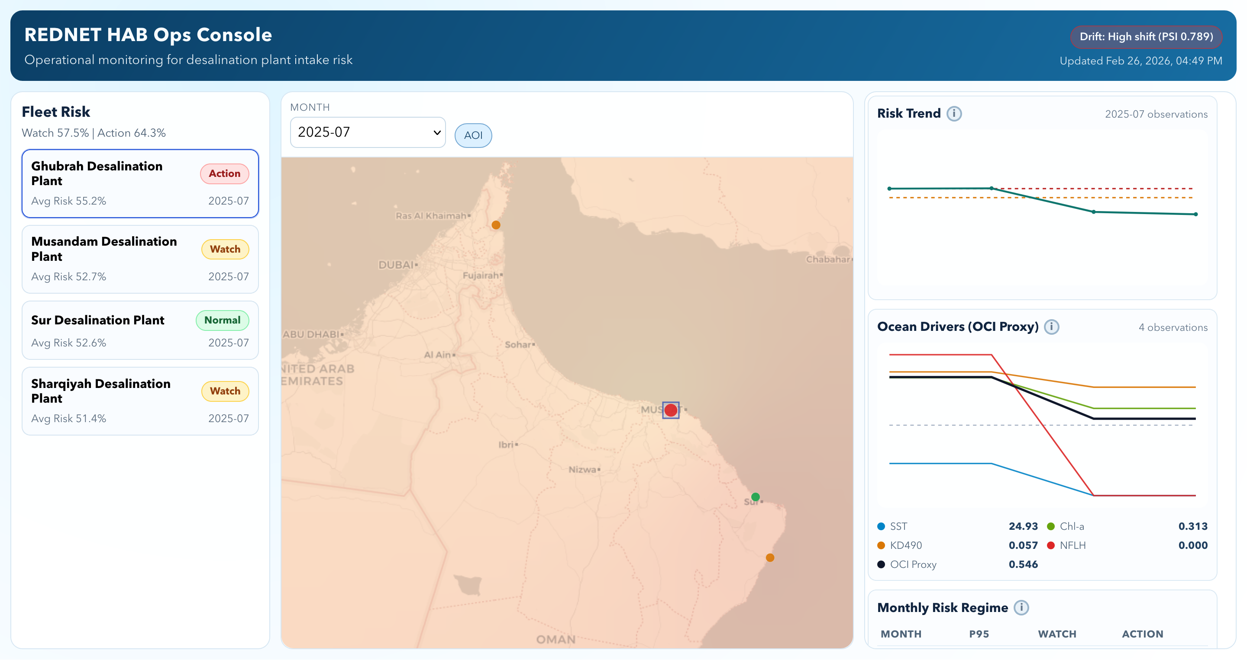The height and width of the screenshot is (660, 1247).
Task: Click the red Ghubrah marker near Muscat
Action: 670,410
